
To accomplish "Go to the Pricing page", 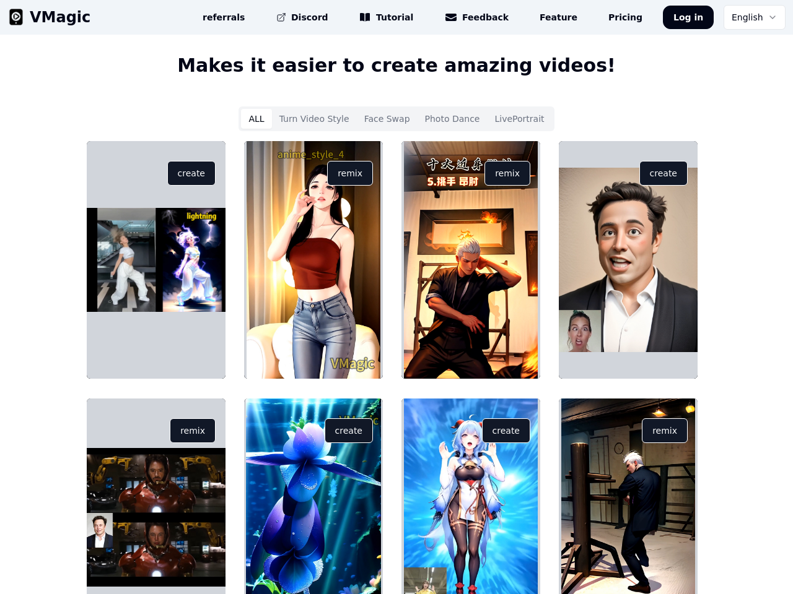I will [x=625, y=17].
